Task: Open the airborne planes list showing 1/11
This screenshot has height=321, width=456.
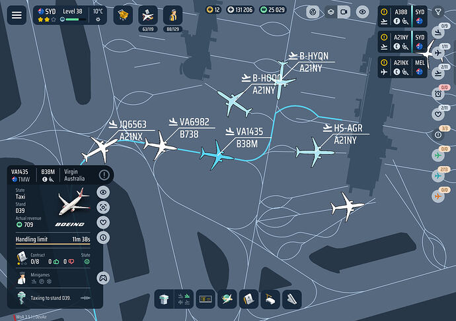Action: point(438,53)
